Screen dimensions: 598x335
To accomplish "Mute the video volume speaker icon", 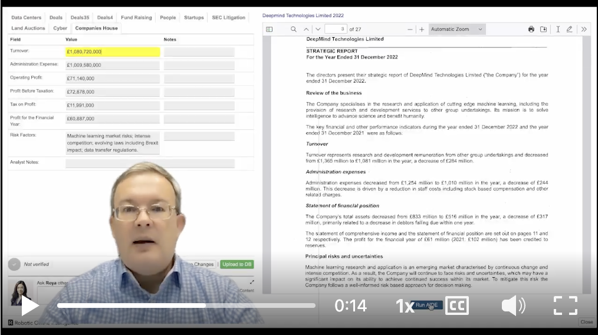I will pos(513,306).
